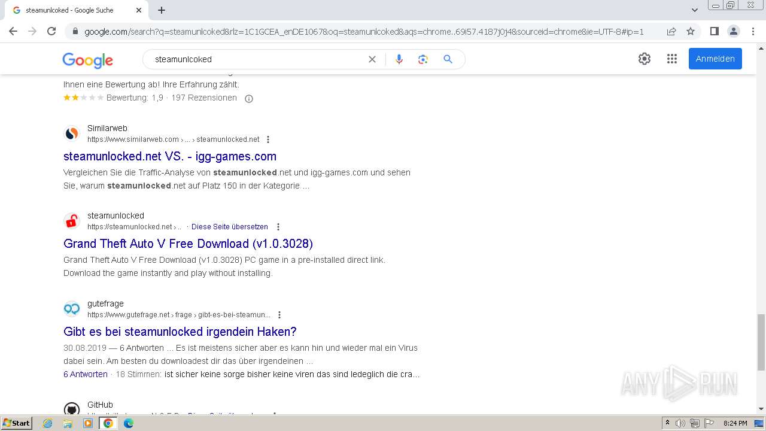The width and height of the screenshot is (766, 431).
Task: Open Similarweb result favicon
Action: click(x=72, y=133)
